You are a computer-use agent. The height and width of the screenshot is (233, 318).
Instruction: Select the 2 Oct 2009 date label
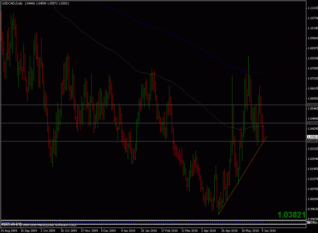pos(48,230)
